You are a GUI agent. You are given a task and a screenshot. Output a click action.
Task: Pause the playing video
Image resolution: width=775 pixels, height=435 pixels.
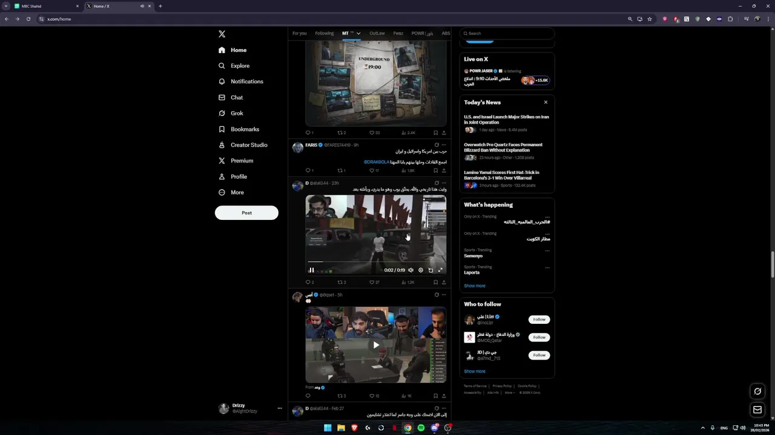click(x=312, y=270)
